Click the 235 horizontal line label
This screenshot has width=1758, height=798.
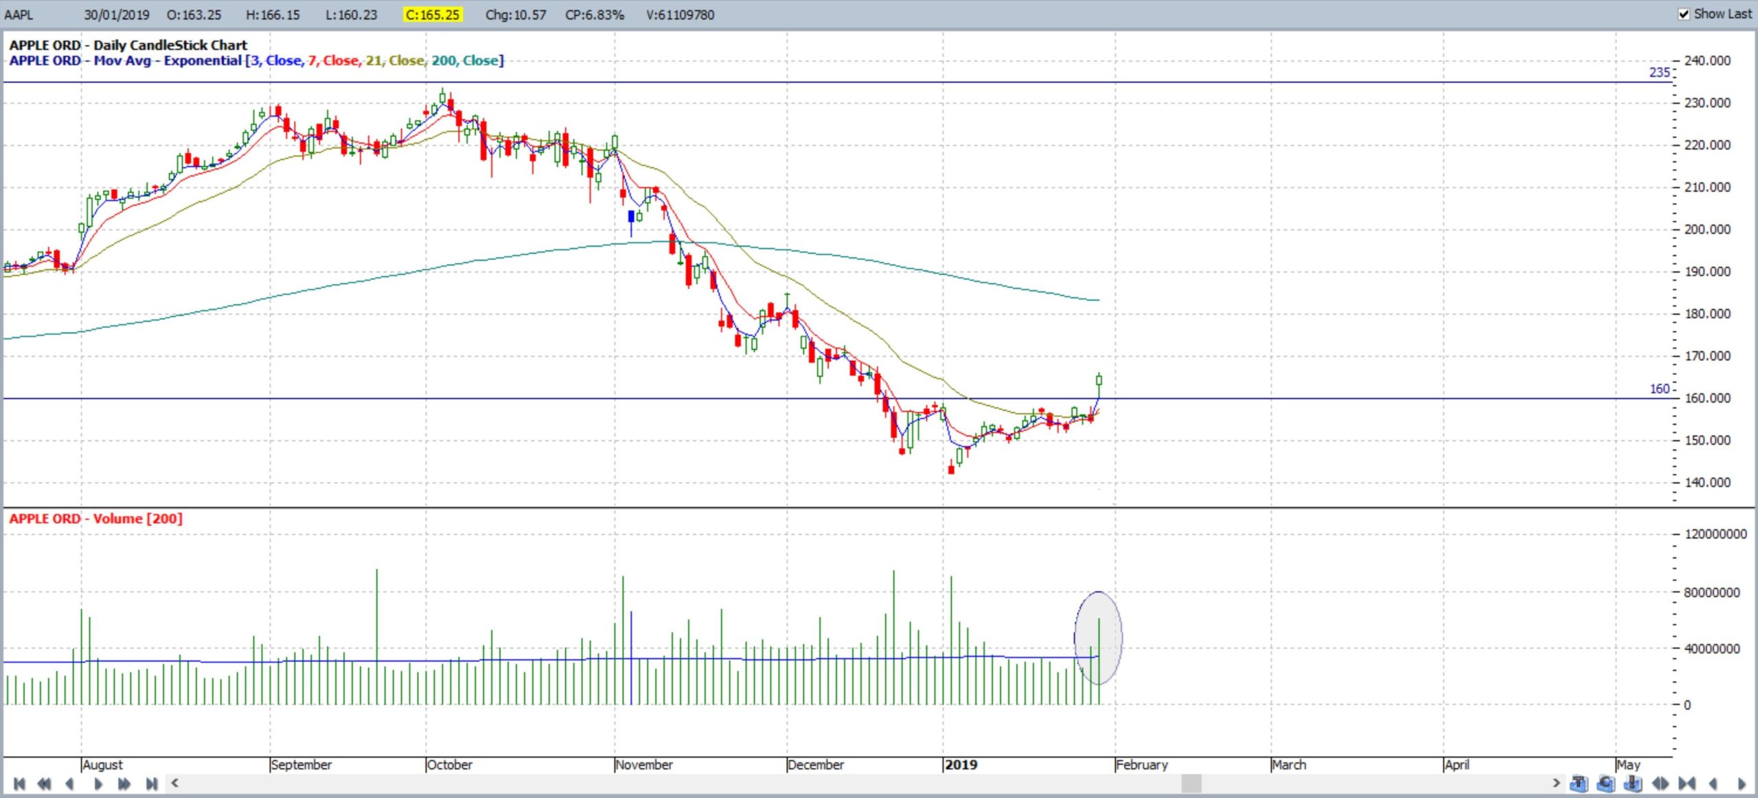tap(1660, 72)
